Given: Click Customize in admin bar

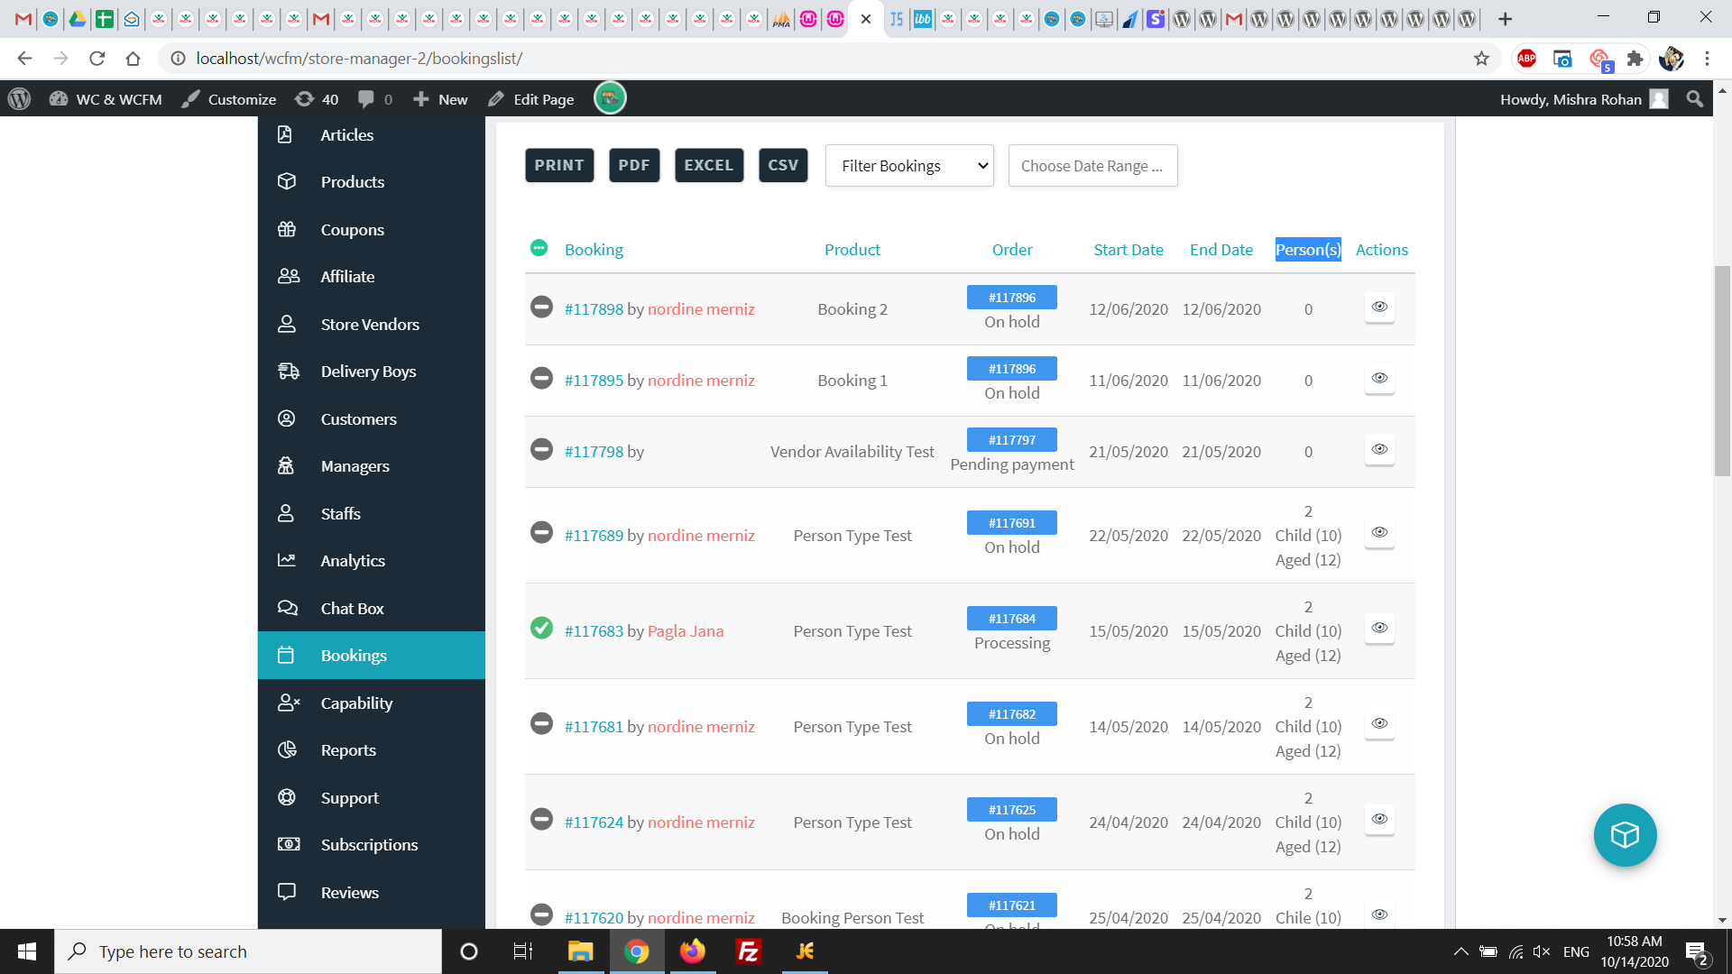Looking at the screenshot, I should click(x=229, y=99).
